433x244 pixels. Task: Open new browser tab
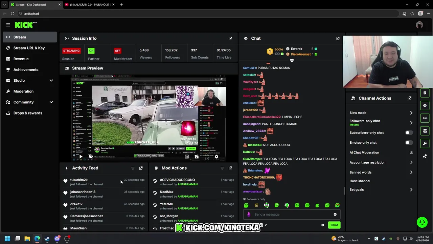(121, 5)
